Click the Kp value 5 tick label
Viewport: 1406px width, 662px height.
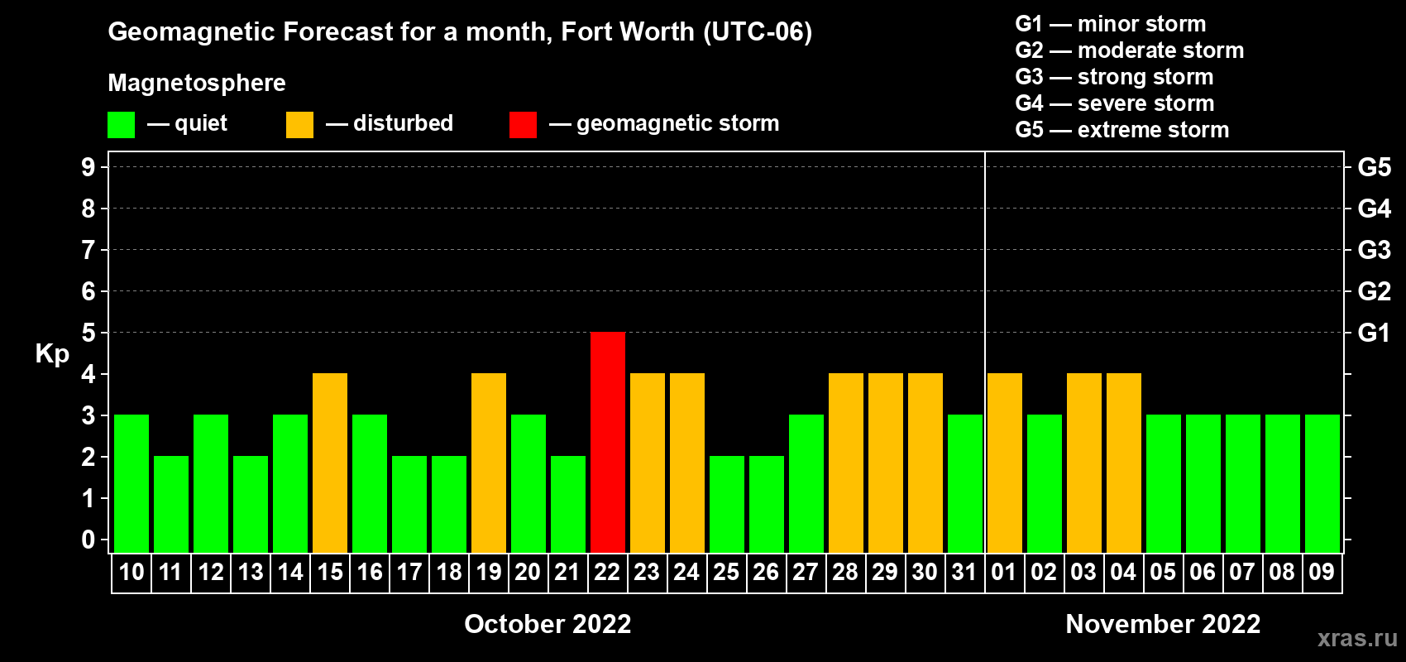click(x=88, y=333)
